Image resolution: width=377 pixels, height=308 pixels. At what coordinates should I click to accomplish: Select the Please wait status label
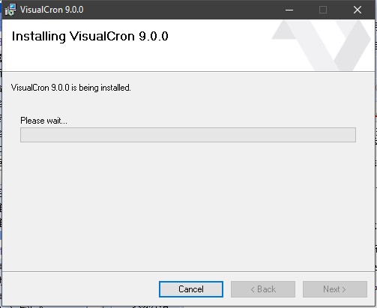pos(43,121)
